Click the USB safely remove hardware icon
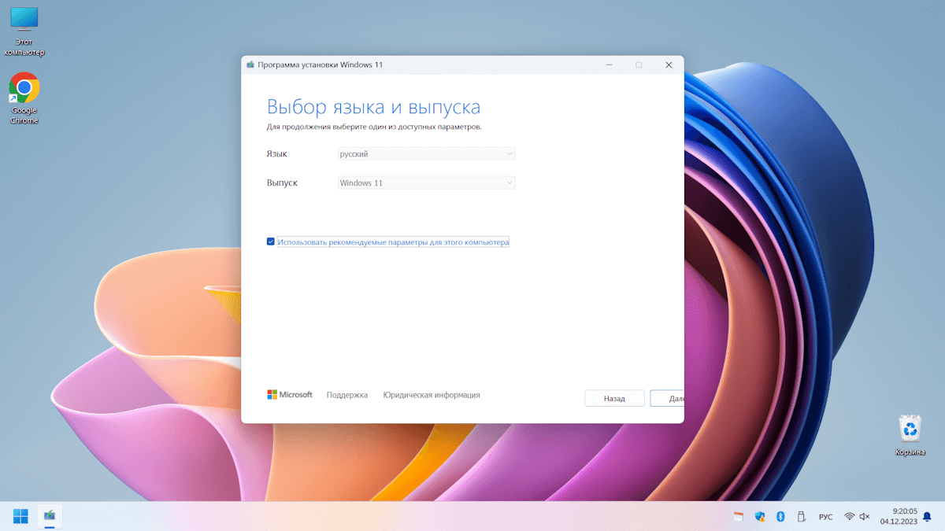 802,517
